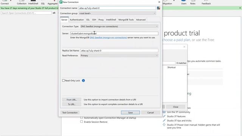Cancel the New Connection dialog
The height and width of the screenshot is (136, 242).
(150, 113)
